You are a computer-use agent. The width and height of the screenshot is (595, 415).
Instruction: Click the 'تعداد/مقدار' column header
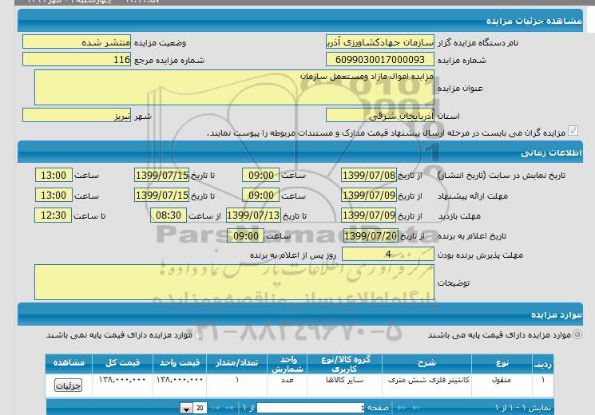tap(236, 364)
